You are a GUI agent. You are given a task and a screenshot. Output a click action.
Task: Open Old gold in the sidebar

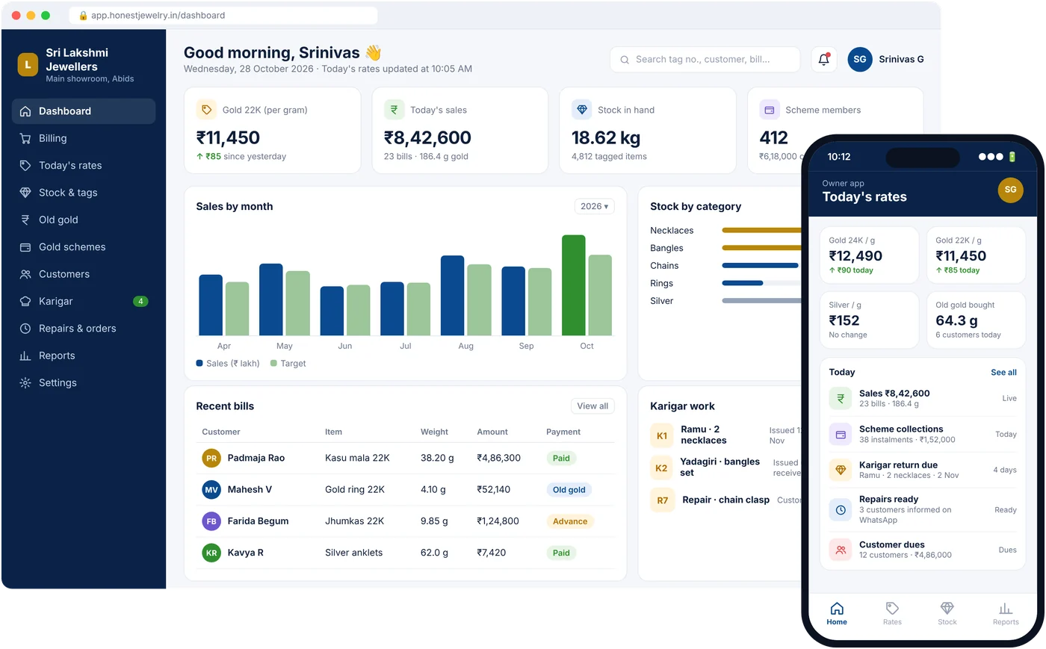[84, 220]
